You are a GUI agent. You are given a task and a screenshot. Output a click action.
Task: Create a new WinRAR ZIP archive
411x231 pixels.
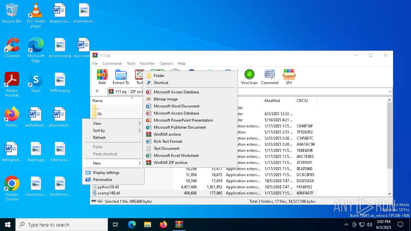point(190,163)
